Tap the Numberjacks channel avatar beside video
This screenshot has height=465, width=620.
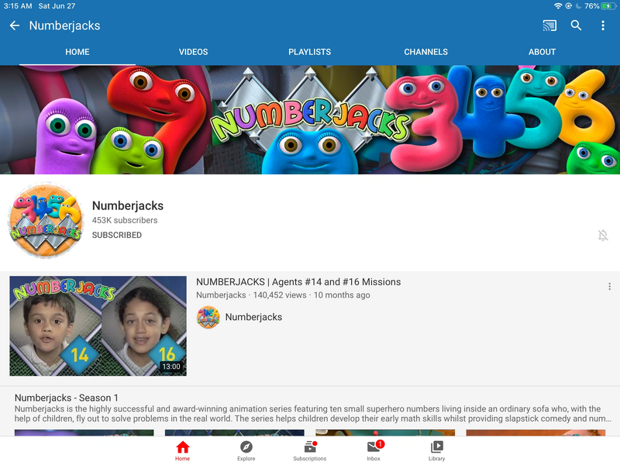(208, 317)
